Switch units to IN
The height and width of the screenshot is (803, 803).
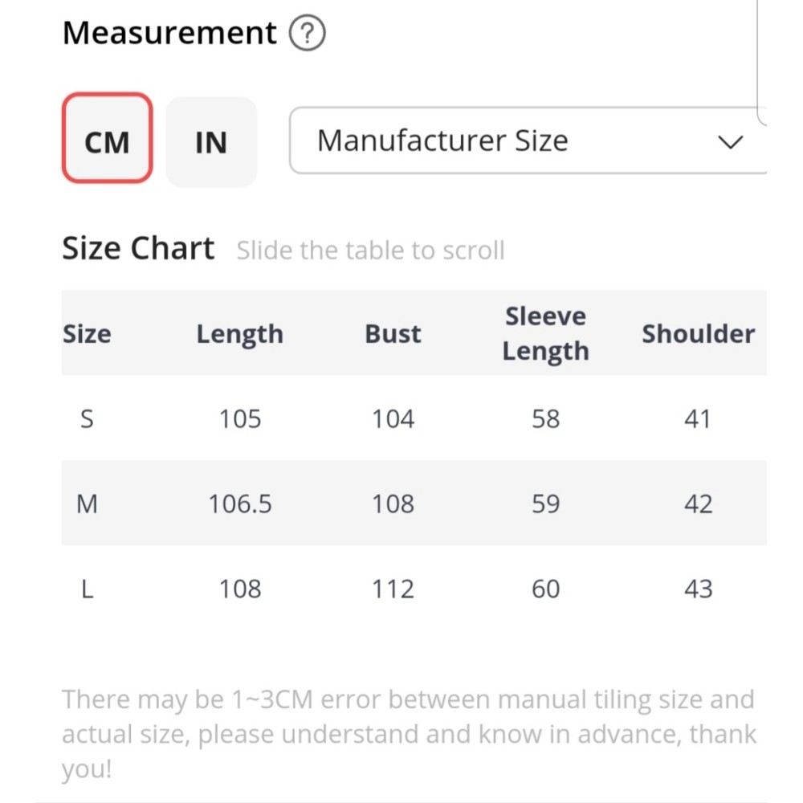pyautogui.click(x=211, y=142)
